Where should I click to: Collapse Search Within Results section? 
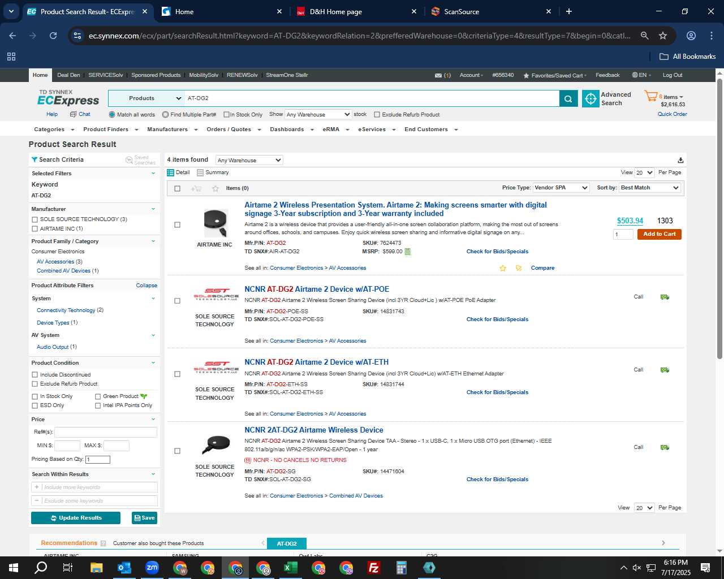tap(153, 474)
